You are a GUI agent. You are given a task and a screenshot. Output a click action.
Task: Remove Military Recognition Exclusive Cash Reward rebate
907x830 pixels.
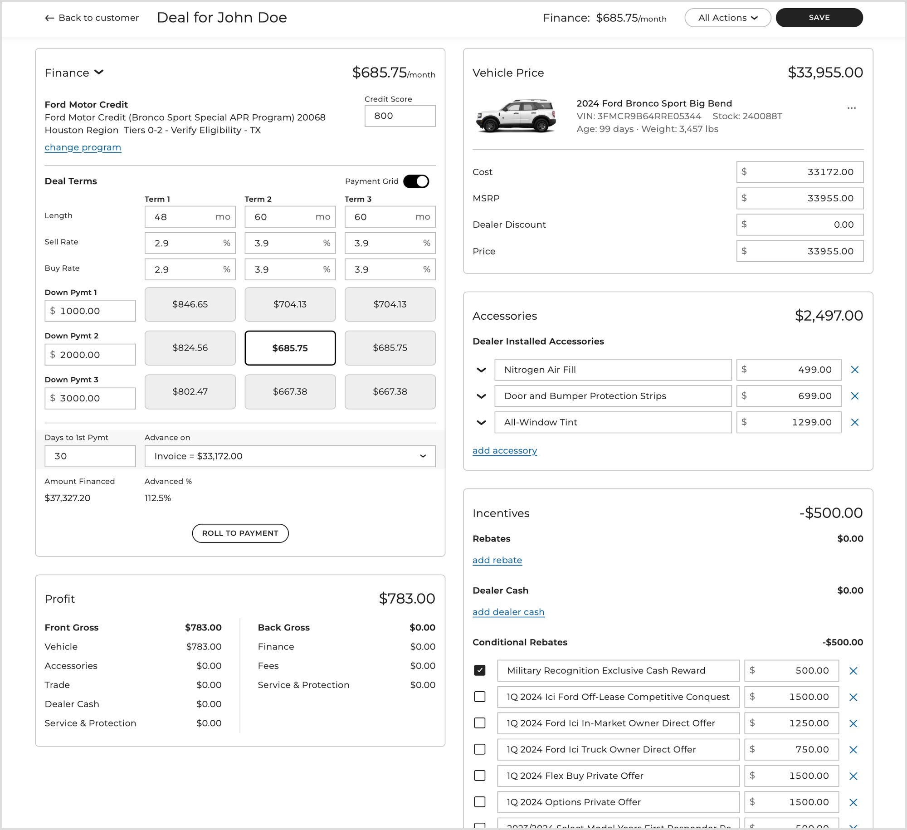(853, 671)
